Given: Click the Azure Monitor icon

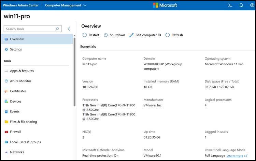Looking at the screenshot, I should pos(6,81).
